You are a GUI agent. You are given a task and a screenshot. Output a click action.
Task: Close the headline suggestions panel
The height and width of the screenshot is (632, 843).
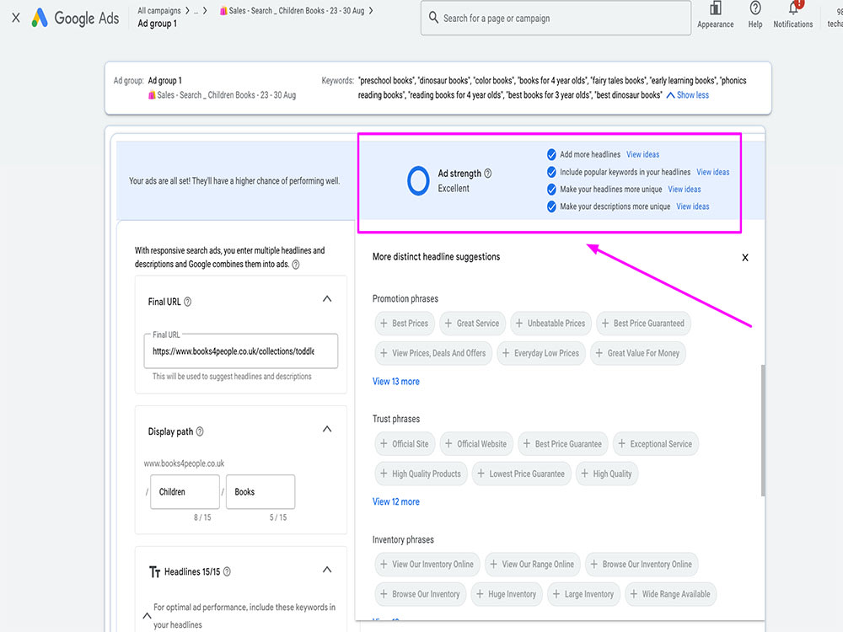(x=745, y=257)
